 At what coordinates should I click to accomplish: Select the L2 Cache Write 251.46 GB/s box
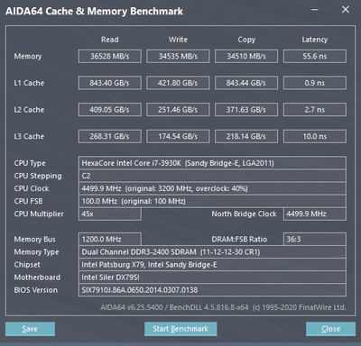(x=178, y=110)
